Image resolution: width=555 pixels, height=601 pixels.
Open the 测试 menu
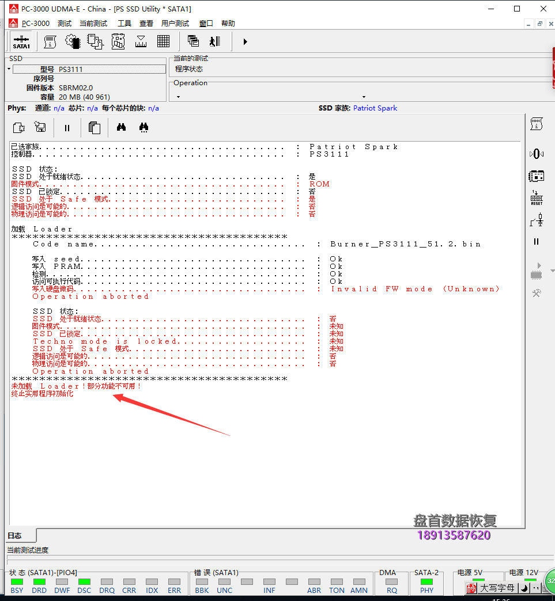pyautogui.click(x=65, y=24)
